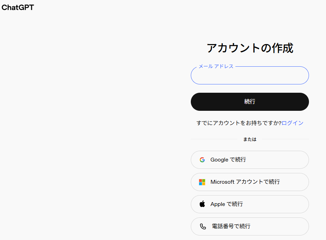Choose 電話番号で続行 to sign up by phone
The height and width of the screenshot is (240, 326).
tap(250, 226)
